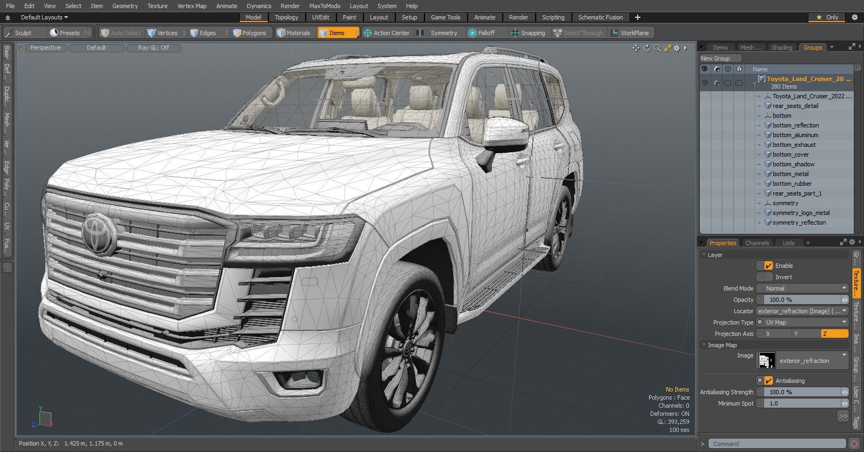This screenshot has width=864, height=452.
Task: Open the Groups panel tab overflow arrow
Action: click(832, 48)
